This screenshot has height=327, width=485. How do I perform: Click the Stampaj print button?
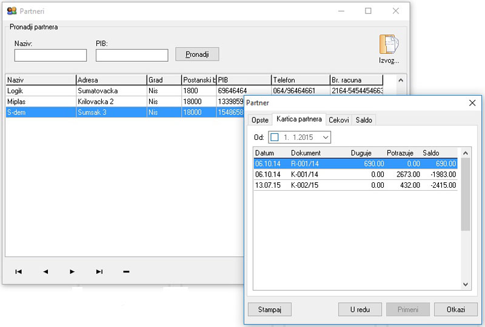click(x=270, y=309)
